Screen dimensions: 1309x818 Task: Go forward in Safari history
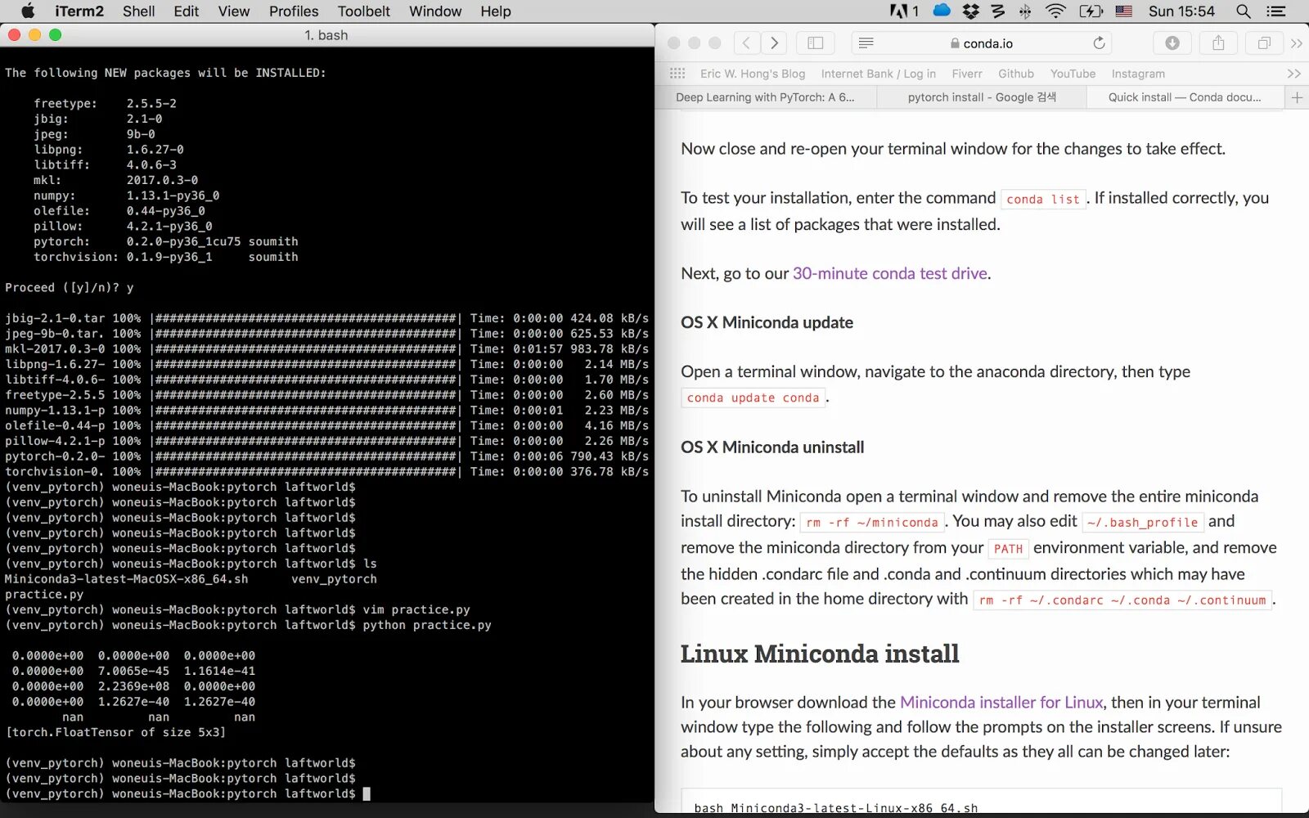click(x=773, y=43)
